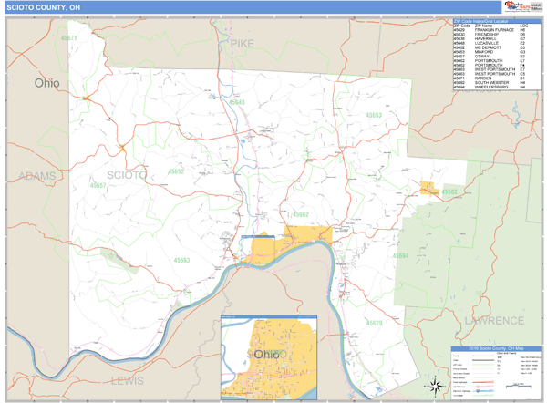This screenshot has width=547, height=403.
Task: Click the small yellow city area near 45682
Action: click(x=428, y=188)
